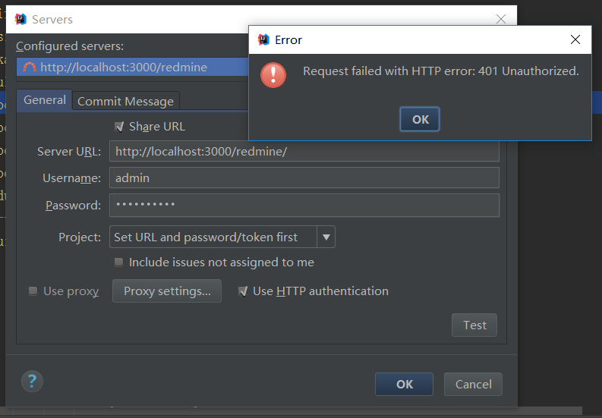The image size is (602, 418).
Task: Click the Configured servers label
Action: tap(70, 46)
